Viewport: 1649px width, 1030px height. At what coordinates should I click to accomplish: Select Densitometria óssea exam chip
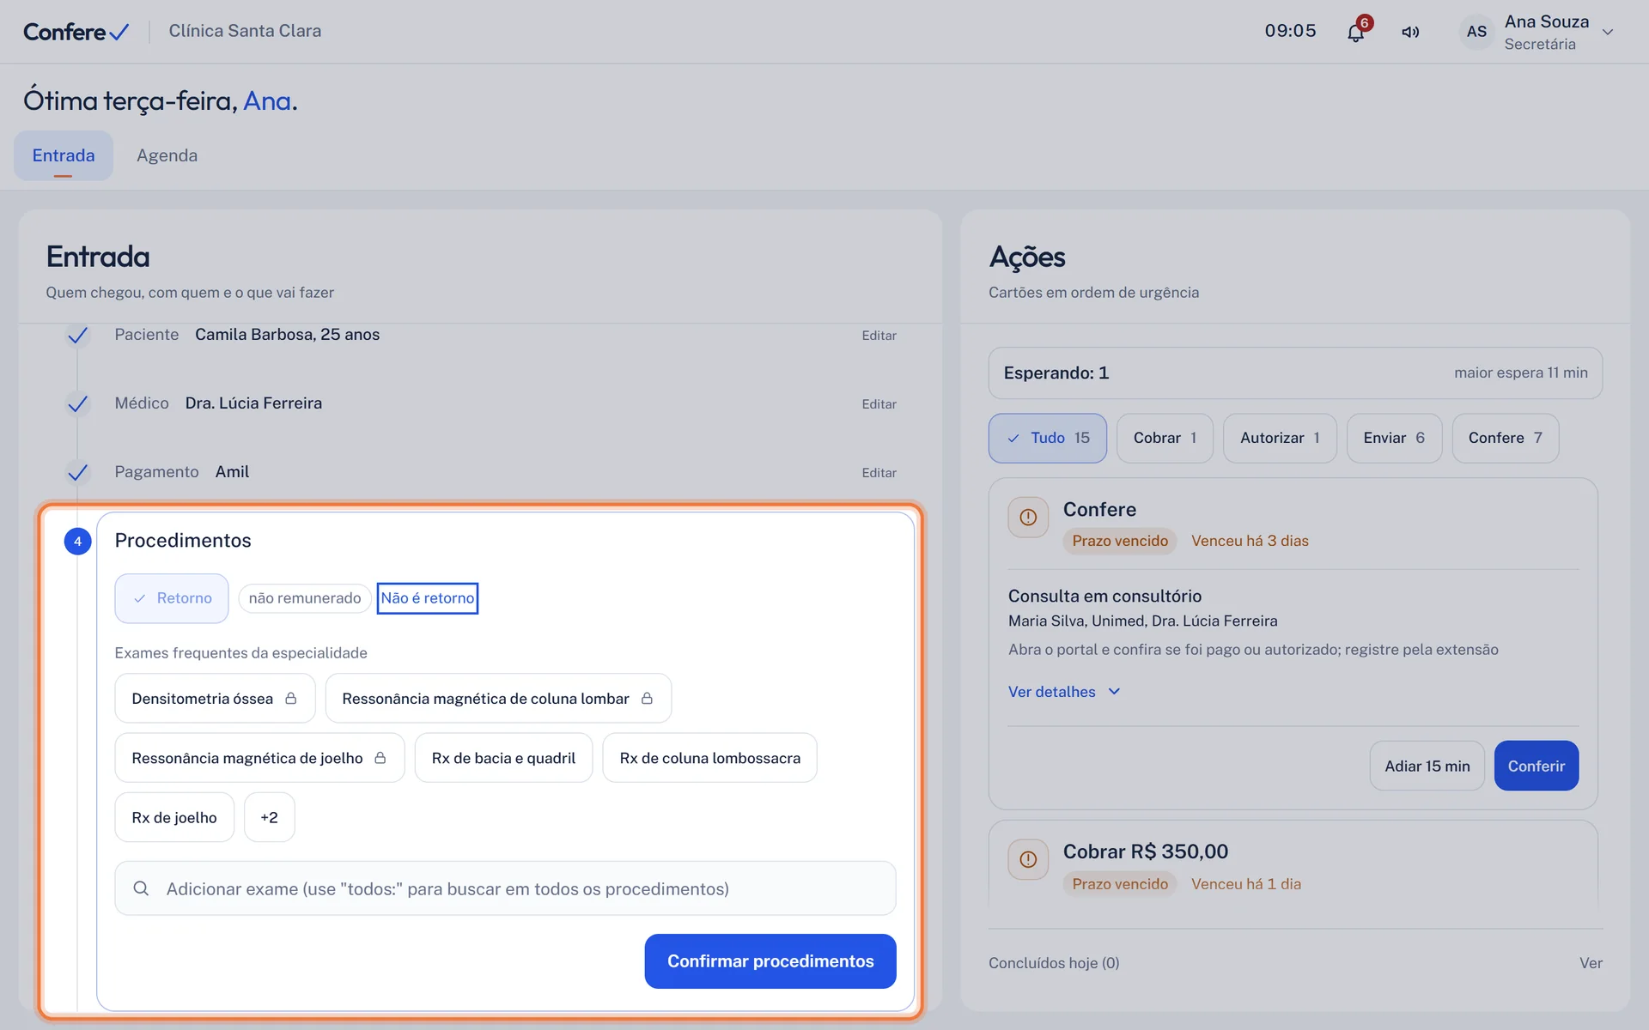(215, 699)
